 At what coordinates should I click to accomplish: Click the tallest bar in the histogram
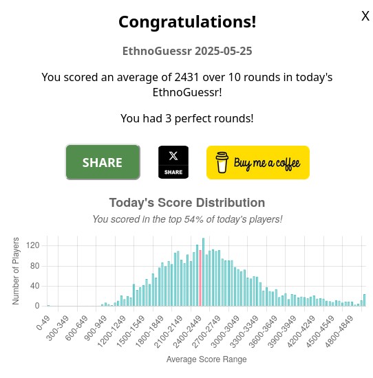pos(203,272)
